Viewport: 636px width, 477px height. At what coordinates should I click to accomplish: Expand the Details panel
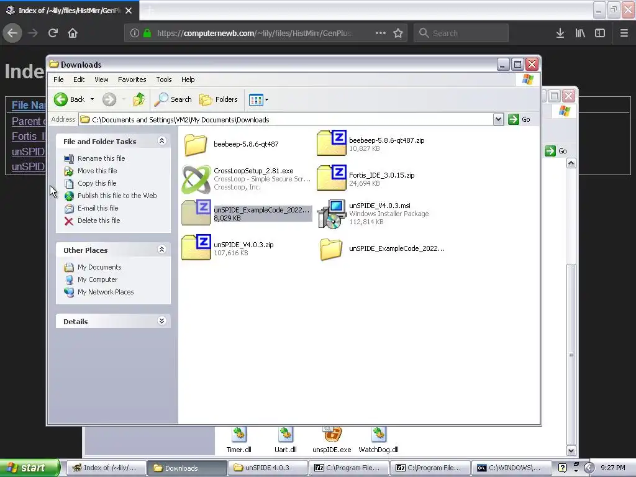pos(161,321)
